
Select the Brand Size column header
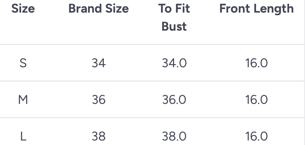coord(98,9)
